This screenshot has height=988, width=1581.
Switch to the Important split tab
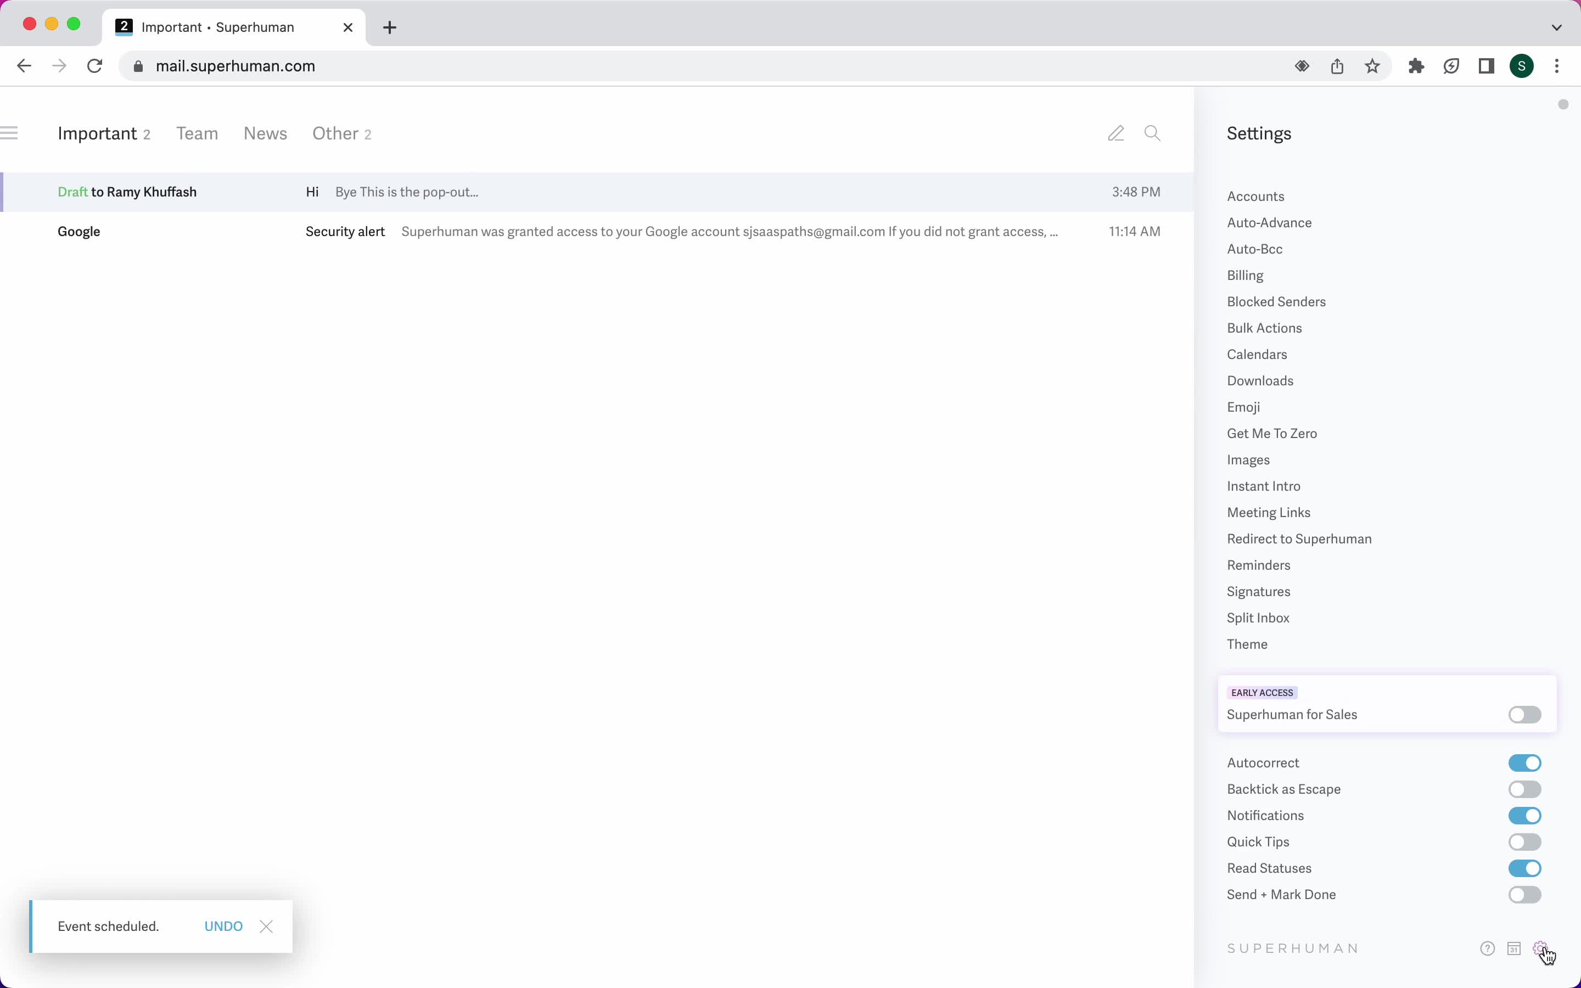104,133
